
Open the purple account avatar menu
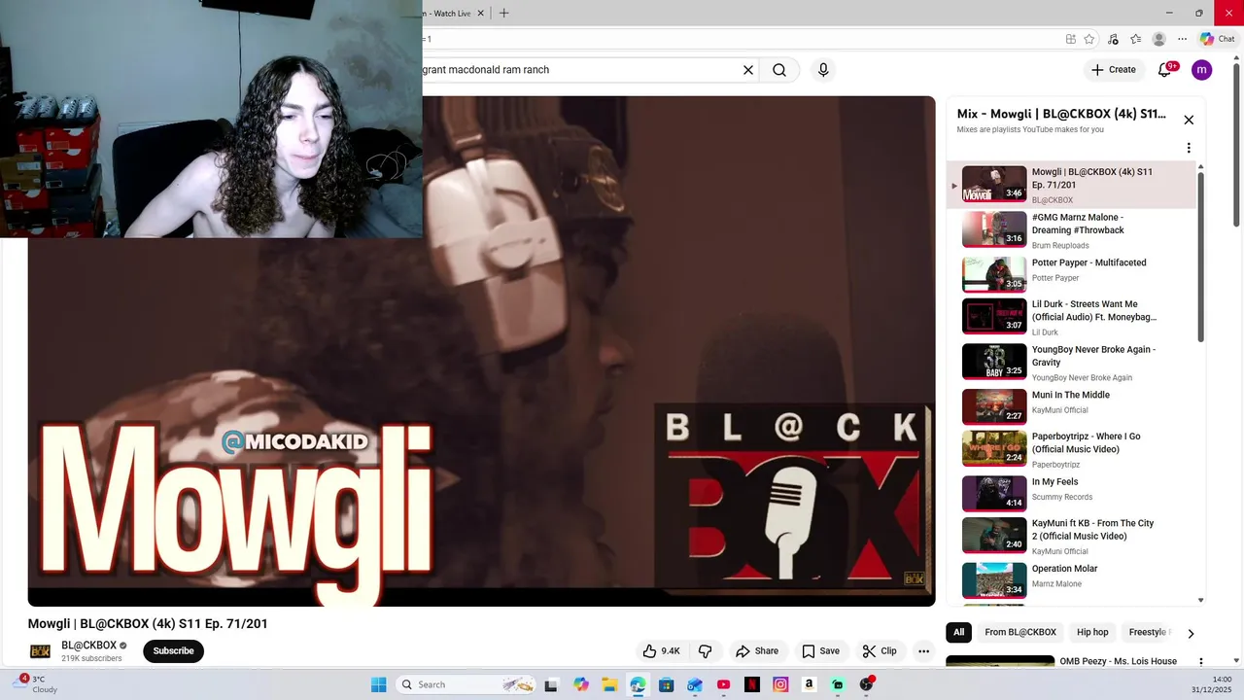coord(1202,70)
